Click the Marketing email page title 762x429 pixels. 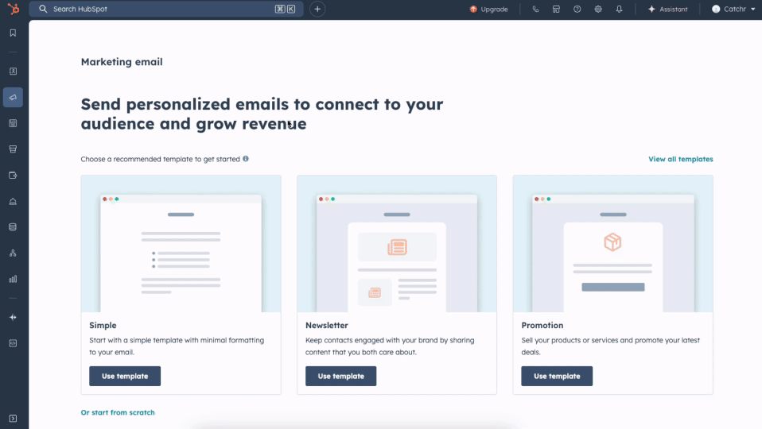[x=122, y=62]
